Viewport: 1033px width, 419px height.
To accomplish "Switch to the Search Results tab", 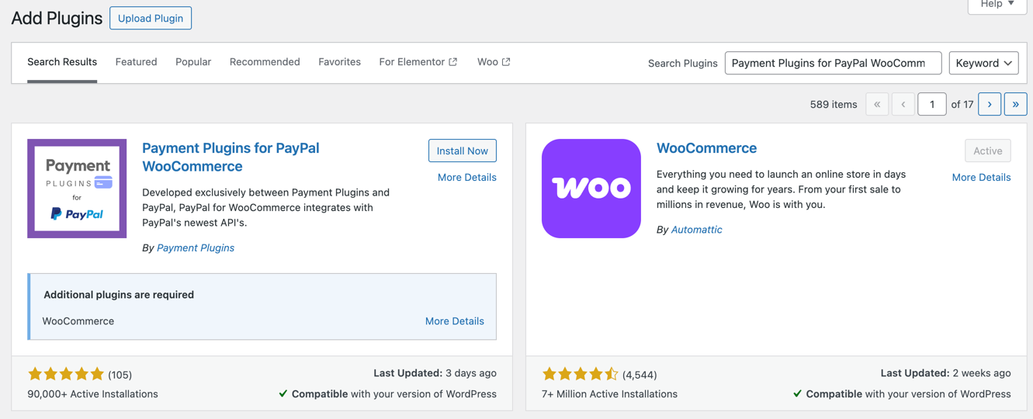I will pyautogui.click(x=62, y=62).
